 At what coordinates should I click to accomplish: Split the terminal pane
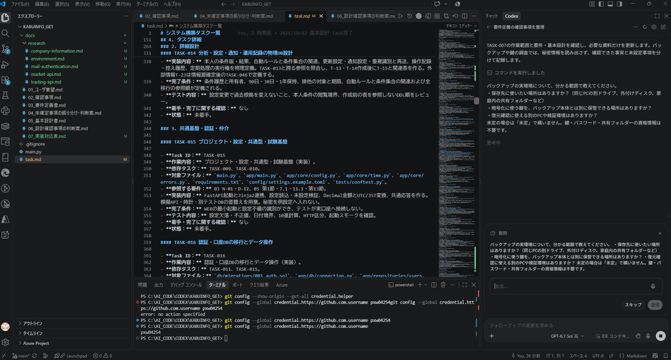[434, 285]
